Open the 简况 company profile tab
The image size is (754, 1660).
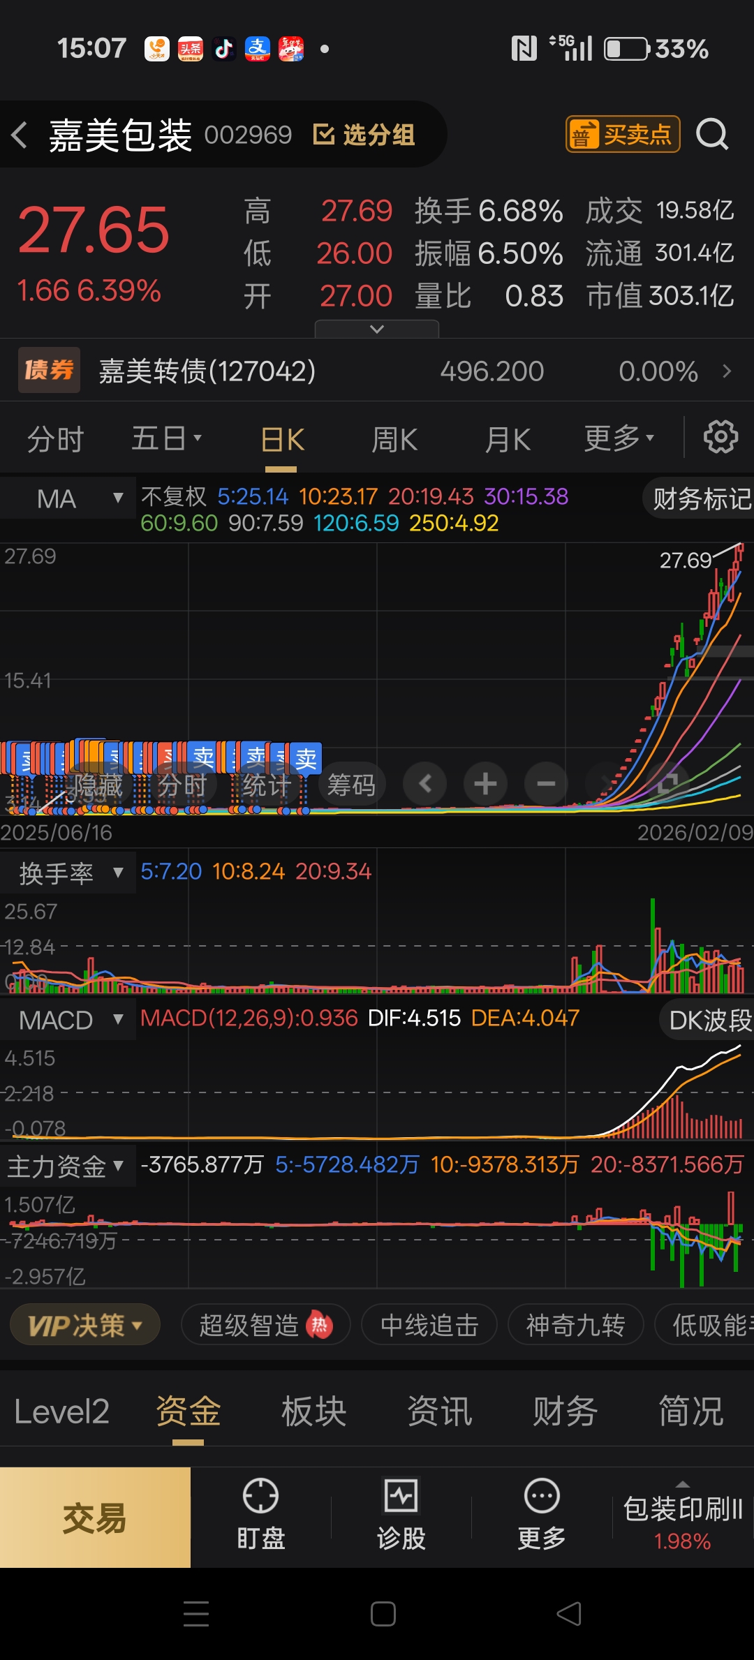[691, 1411]
